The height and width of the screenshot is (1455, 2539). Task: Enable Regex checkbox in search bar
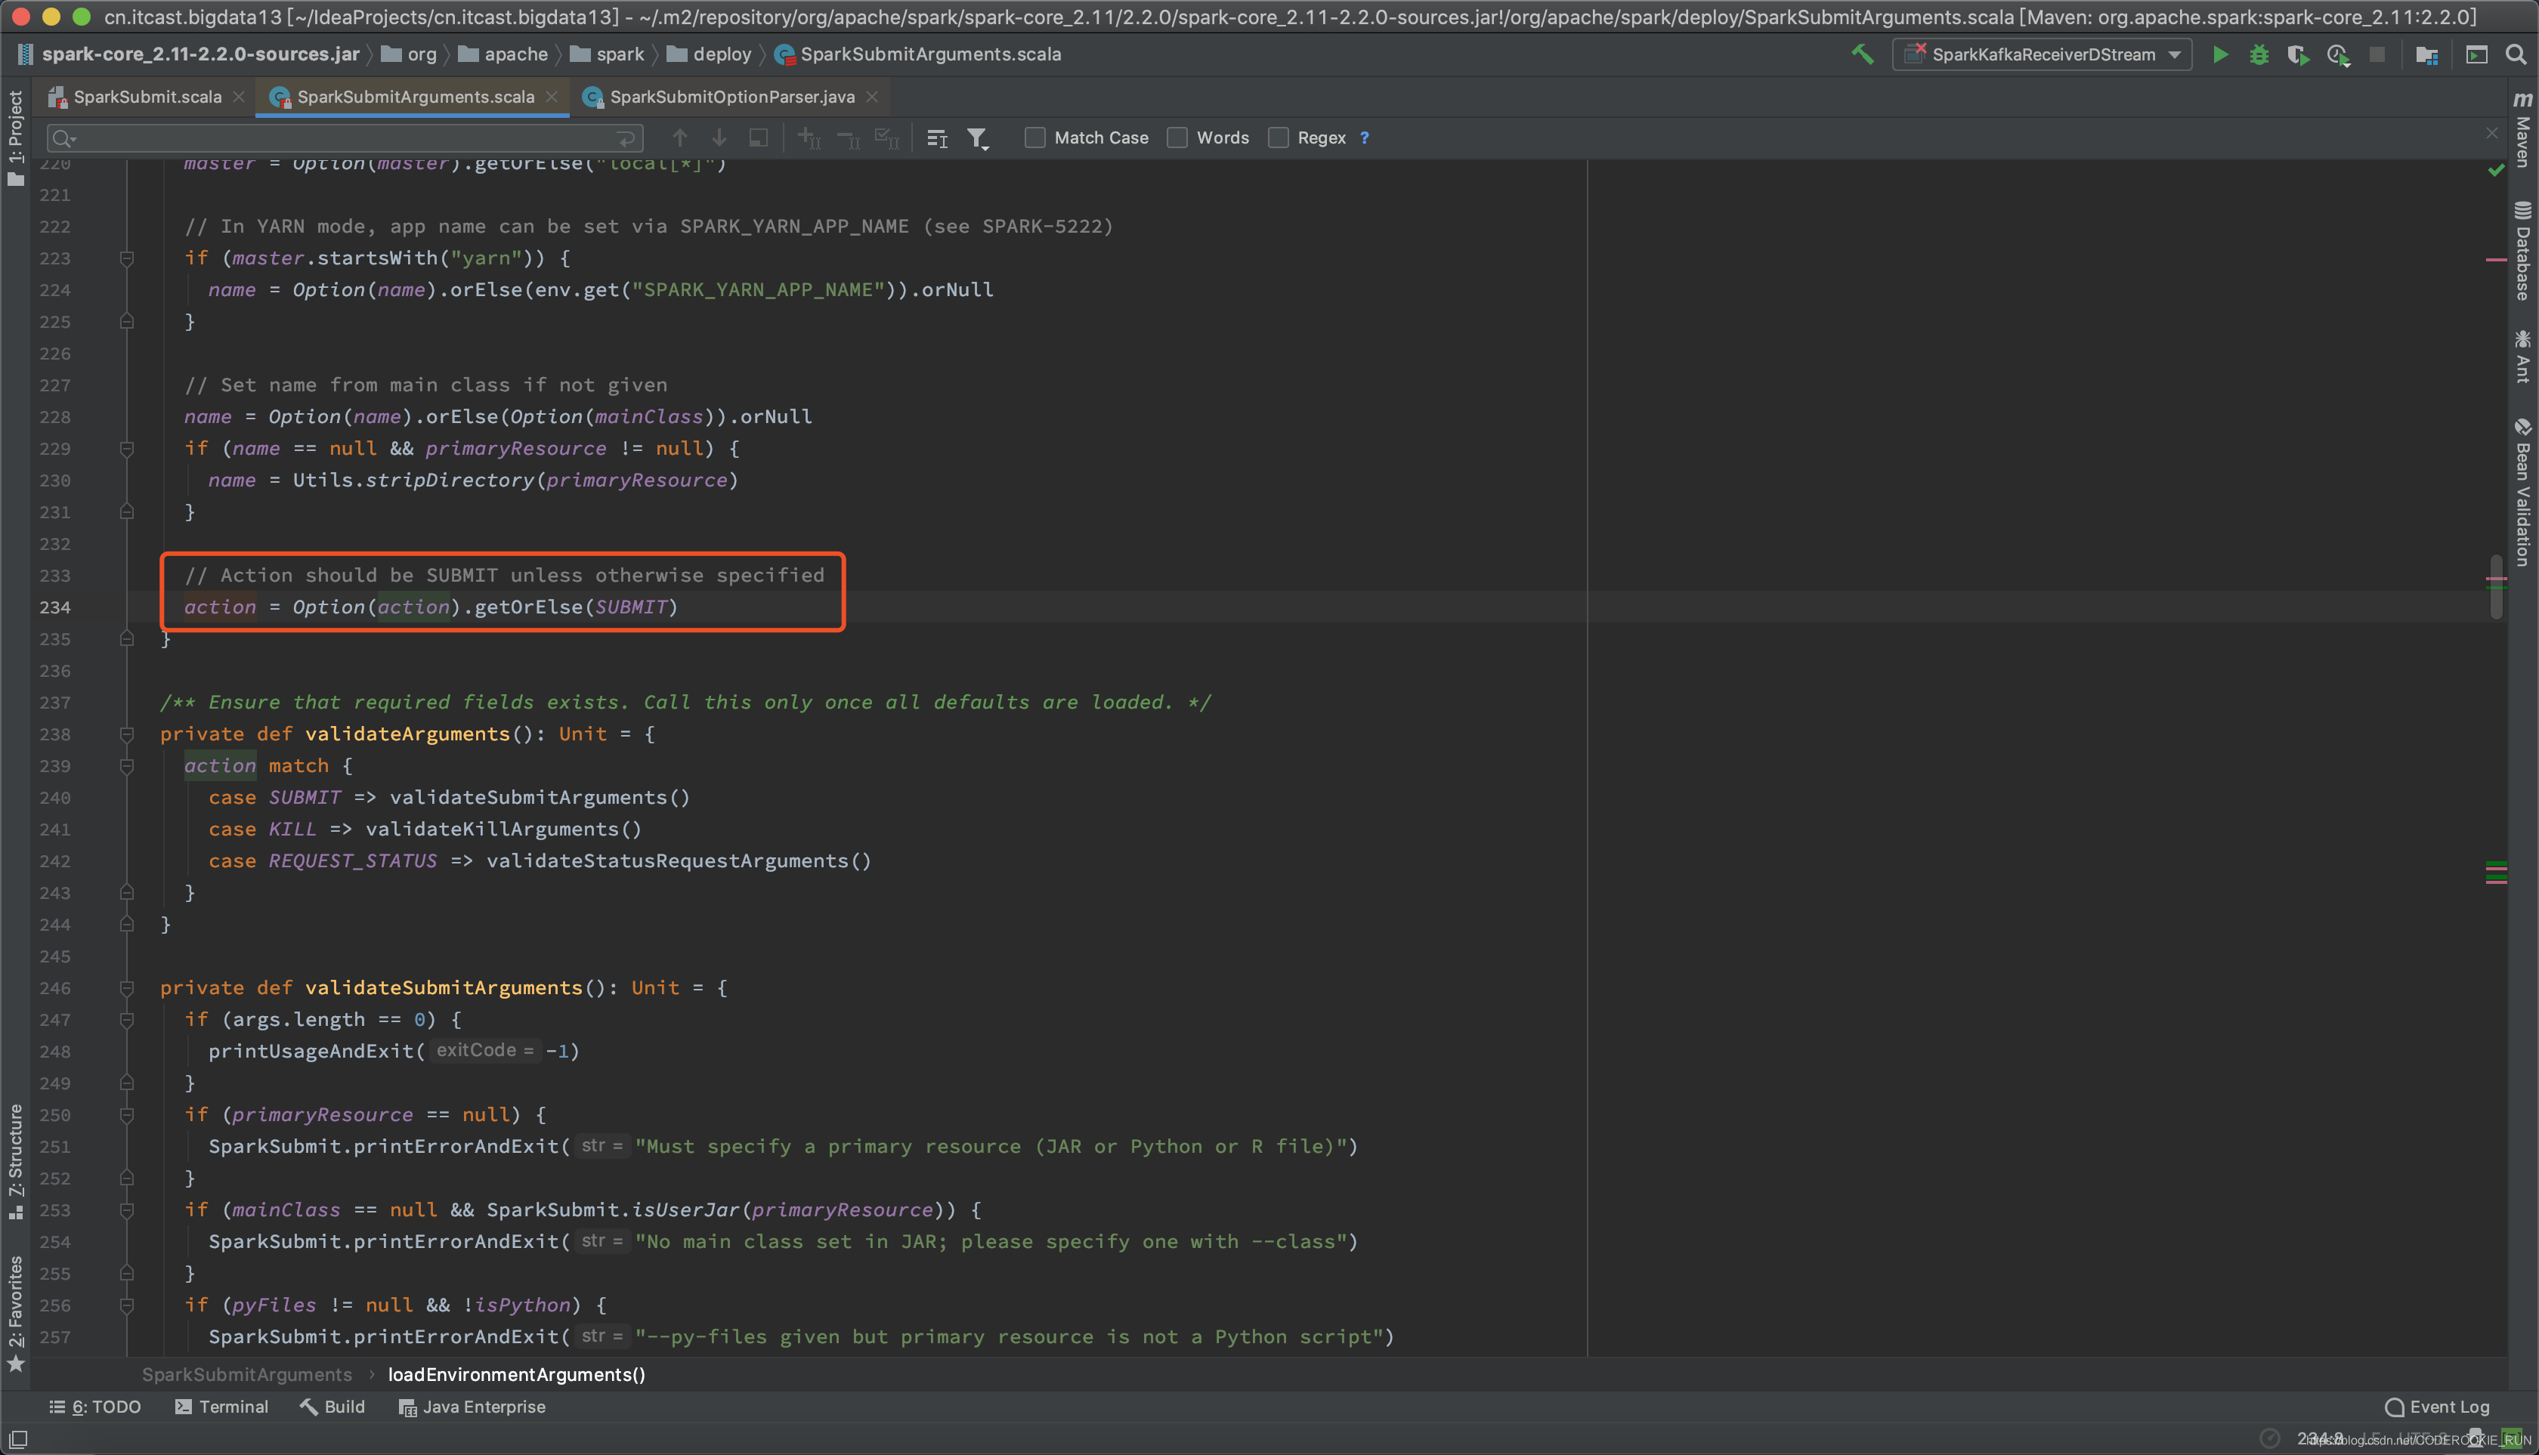click(1282, 137)
